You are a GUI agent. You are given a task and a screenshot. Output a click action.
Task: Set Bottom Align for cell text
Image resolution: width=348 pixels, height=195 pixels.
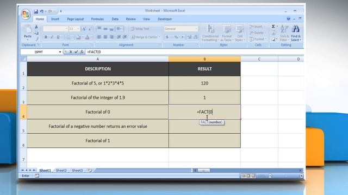(111, 29)
